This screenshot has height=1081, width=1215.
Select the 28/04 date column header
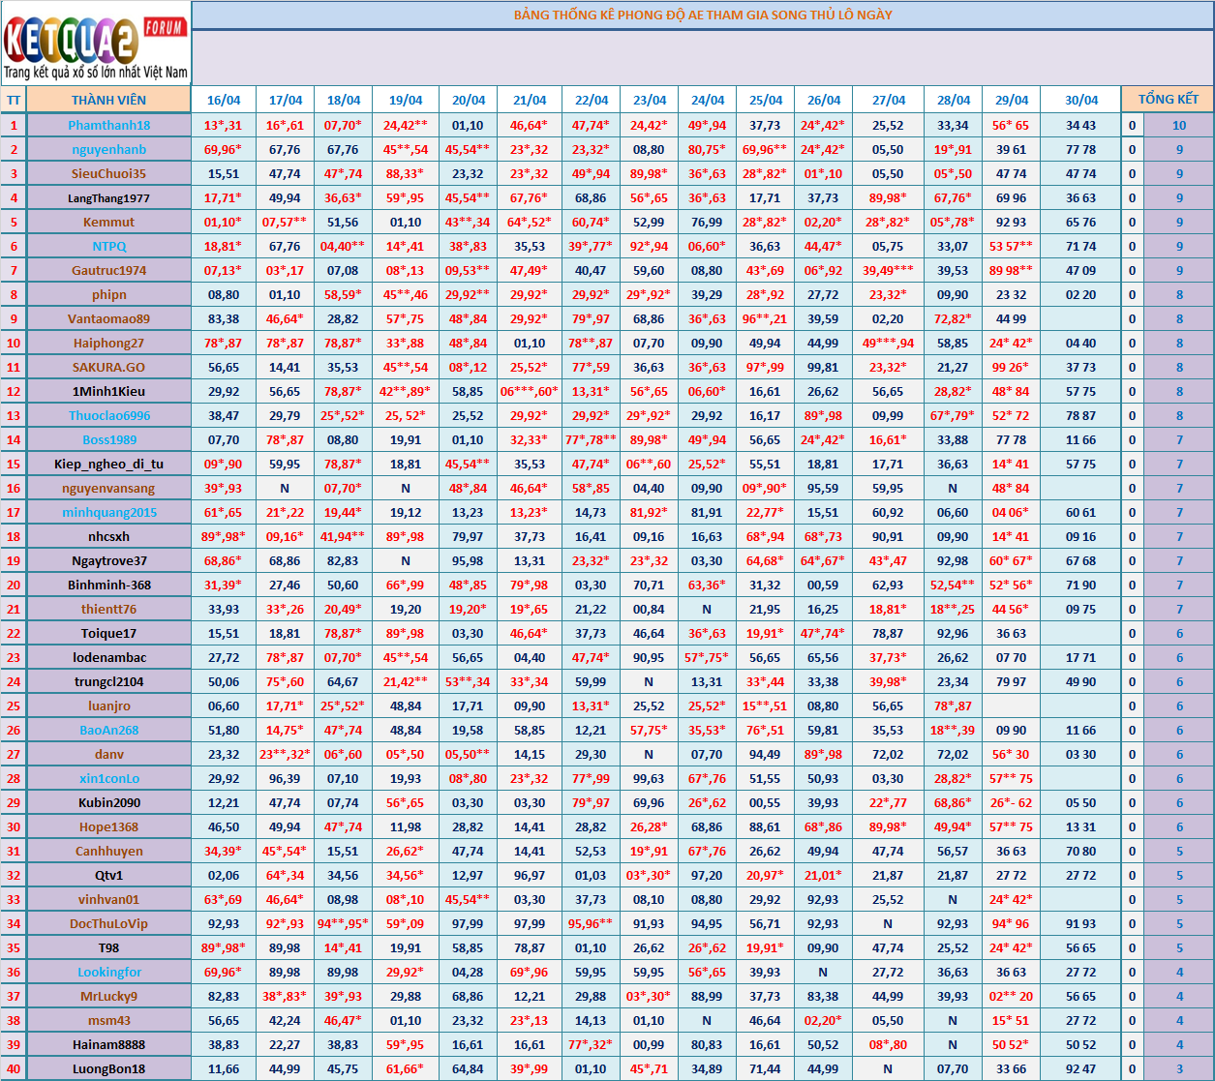[x=954, y=100]
